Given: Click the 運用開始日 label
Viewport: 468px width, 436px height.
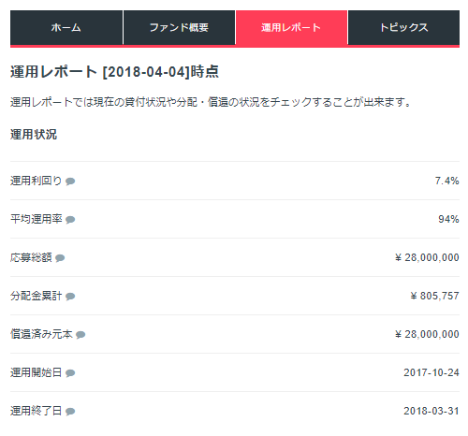Looking at the screenshot, I should 37,372.
